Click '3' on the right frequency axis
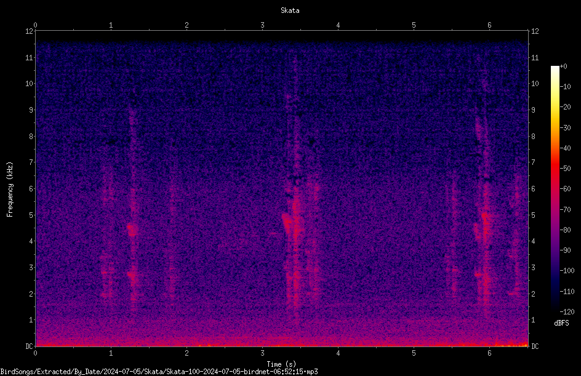 pyautogui.click(x=533, y=268)
